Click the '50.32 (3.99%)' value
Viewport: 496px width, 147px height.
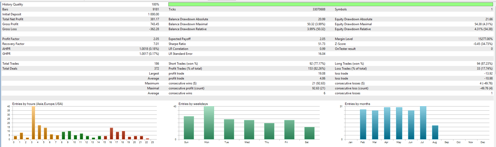click(x=316, y=24)
